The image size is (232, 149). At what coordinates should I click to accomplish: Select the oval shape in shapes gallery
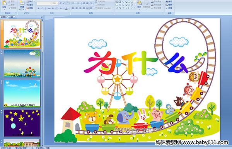point(132,2)
